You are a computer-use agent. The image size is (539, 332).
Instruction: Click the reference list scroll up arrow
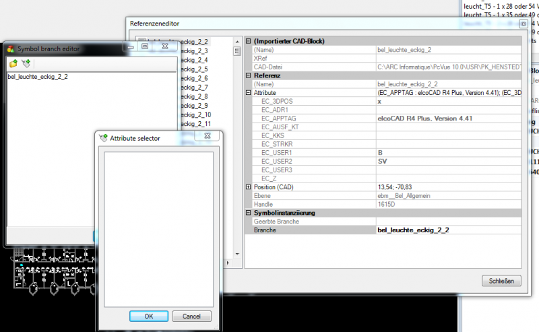tap(237, 42)
